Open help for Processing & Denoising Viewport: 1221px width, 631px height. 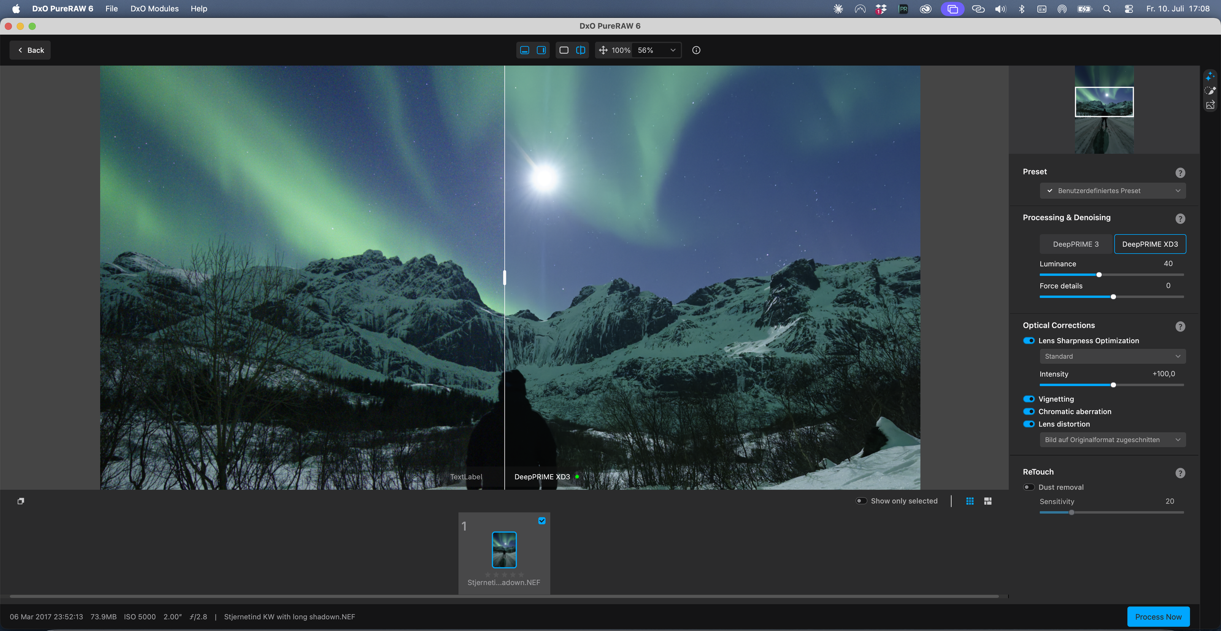pyautogui.click(x=1180, y=219)
